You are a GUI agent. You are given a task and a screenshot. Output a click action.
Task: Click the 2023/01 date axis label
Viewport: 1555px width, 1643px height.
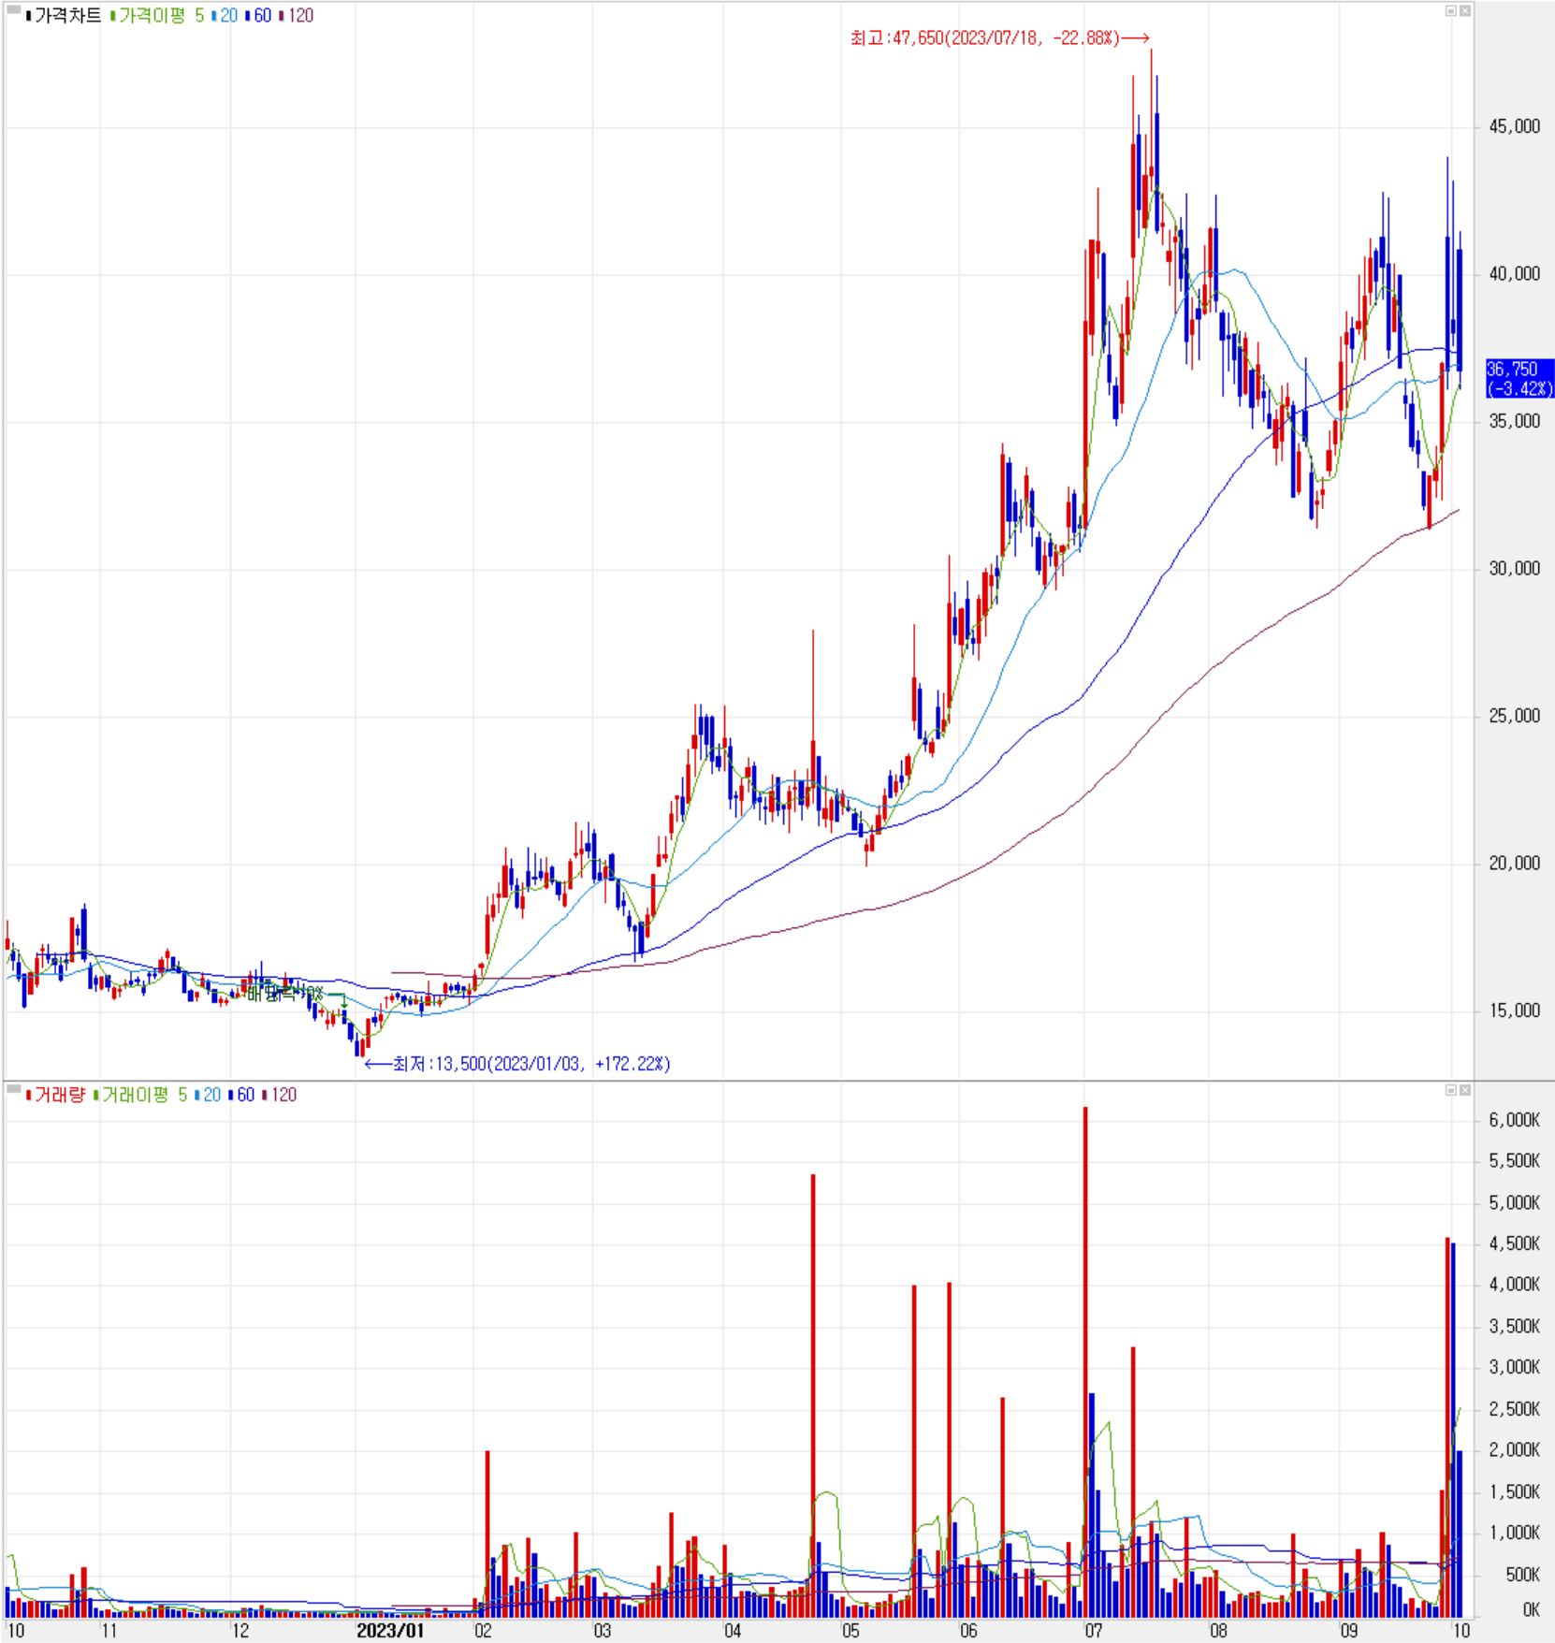click(x=390, y=1631)
